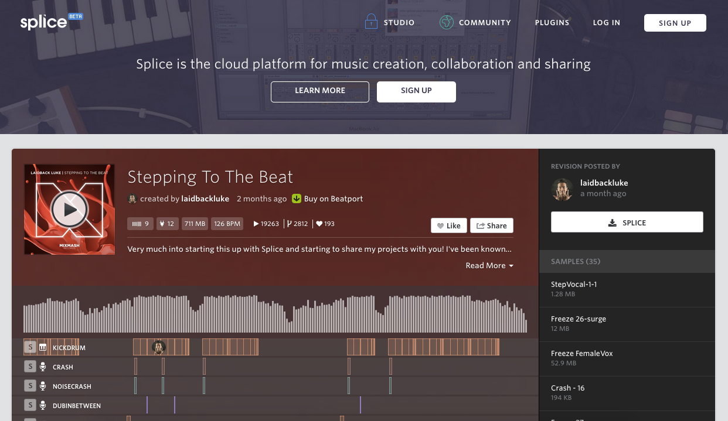Image resolution: width=728 pixels, height=421 pixels.
Task: Click the DUBINBETWEEN track microphone icon
Action: tap(43, 405)
